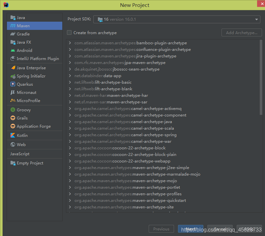The width and height of the screenshot is (265, 236).
Task: Expand jbosscc-seam-archetype node
Action: [70, 69]
